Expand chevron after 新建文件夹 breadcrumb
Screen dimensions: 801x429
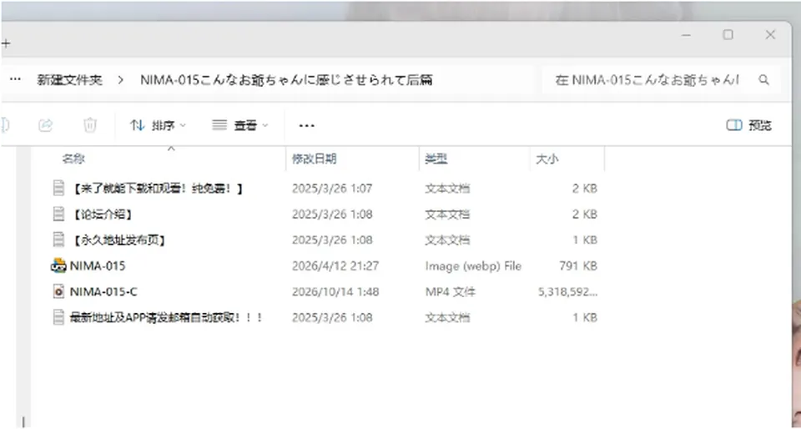click(x=120, y=80)
